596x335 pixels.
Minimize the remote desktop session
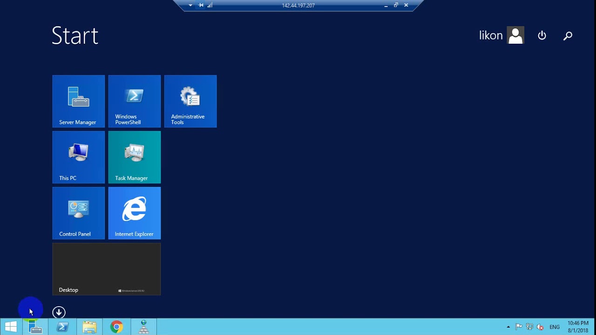[386, 5]
